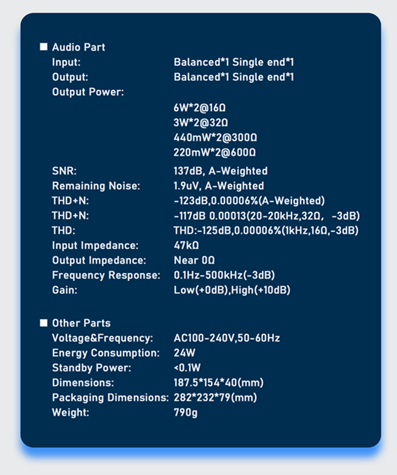Select the Energy Consumption value 24W
This screenshot has height=475, width=397.
[183, 353]
